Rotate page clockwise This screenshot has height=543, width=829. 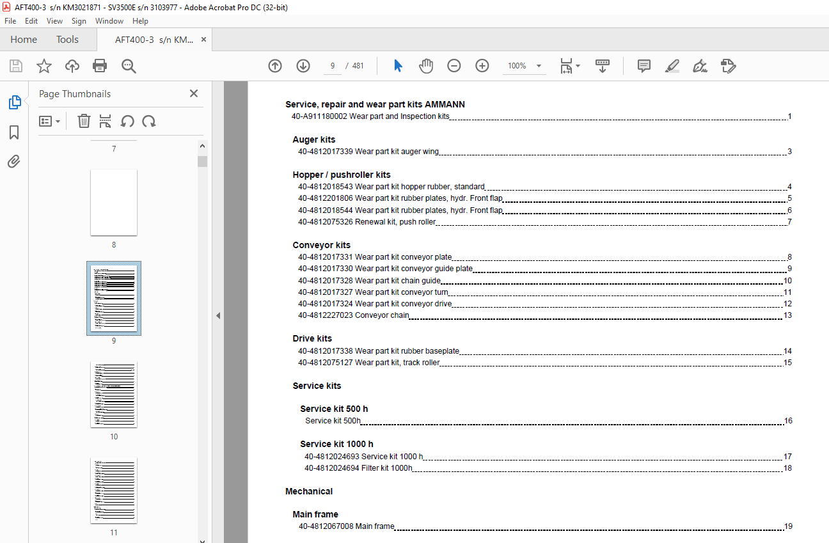coord(149,121)
